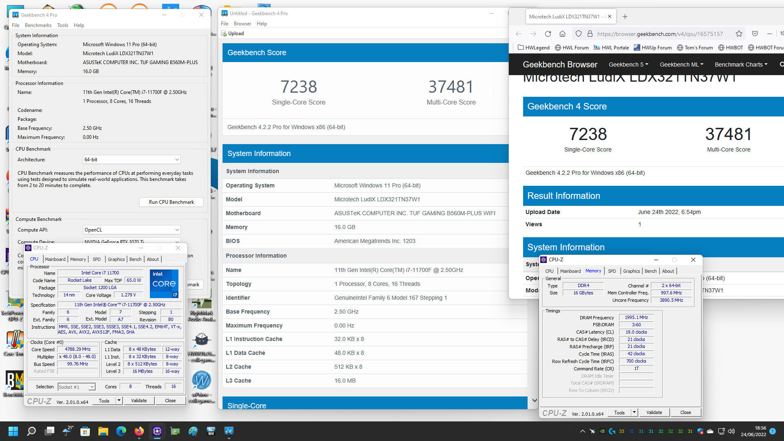Viewport: 784px width, 441px height.
Task: Go back in Firefox history
Action: tap(519, 34)
